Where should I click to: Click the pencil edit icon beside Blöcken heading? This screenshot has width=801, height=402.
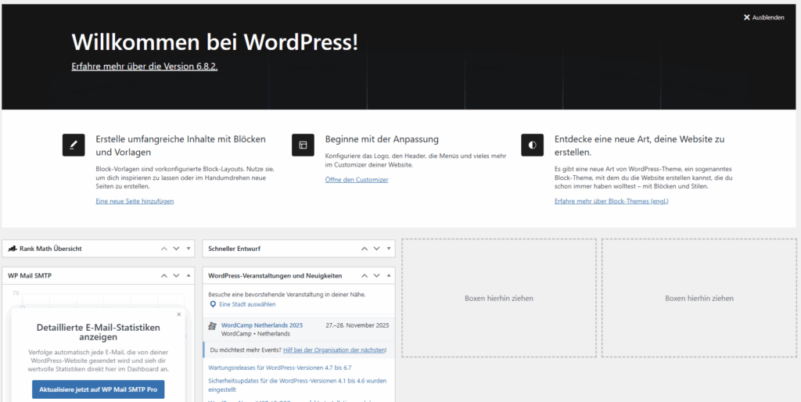[x=73, y=145]
